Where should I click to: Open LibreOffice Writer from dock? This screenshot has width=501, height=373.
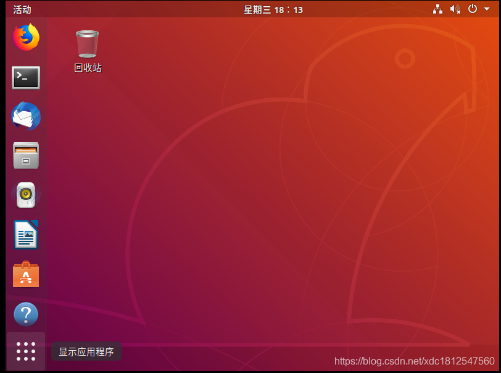tap(26, 235)
